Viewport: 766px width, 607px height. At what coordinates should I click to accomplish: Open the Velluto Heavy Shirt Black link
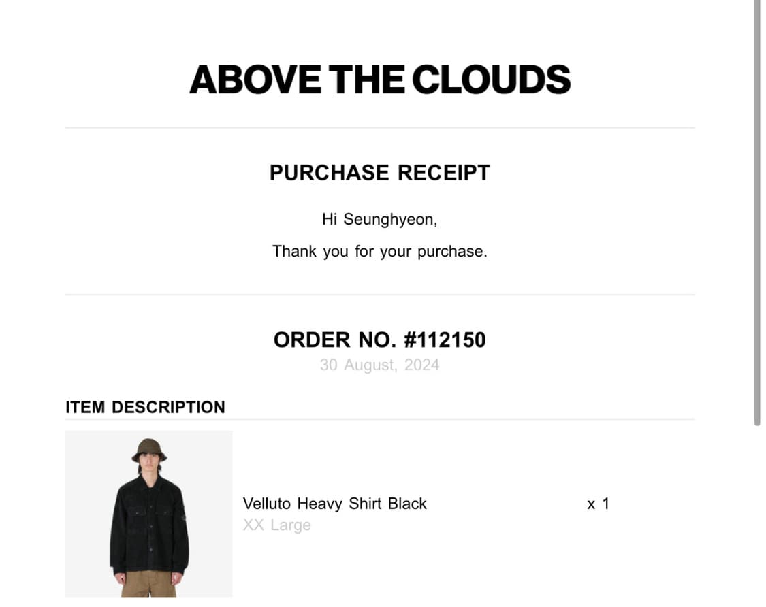[x=334, y=504]
